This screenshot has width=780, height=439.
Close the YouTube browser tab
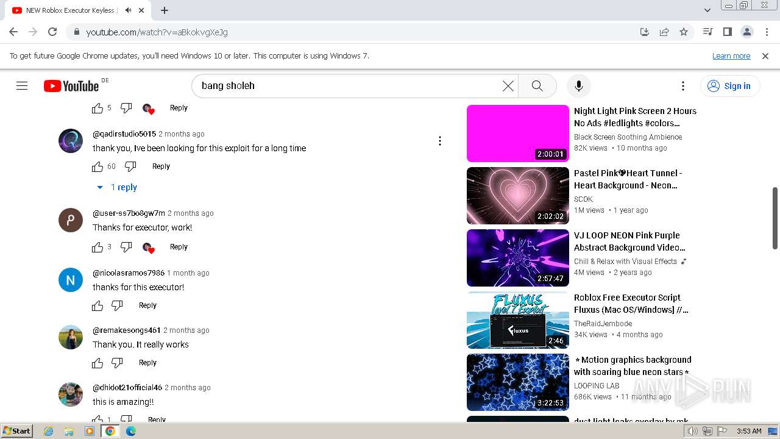click(142, 10)
